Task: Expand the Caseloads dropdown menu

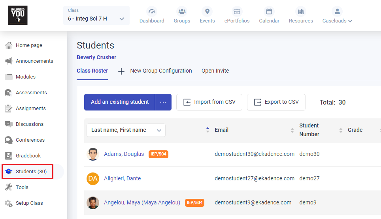Action: pyautogui.click(x=337, y=21)
